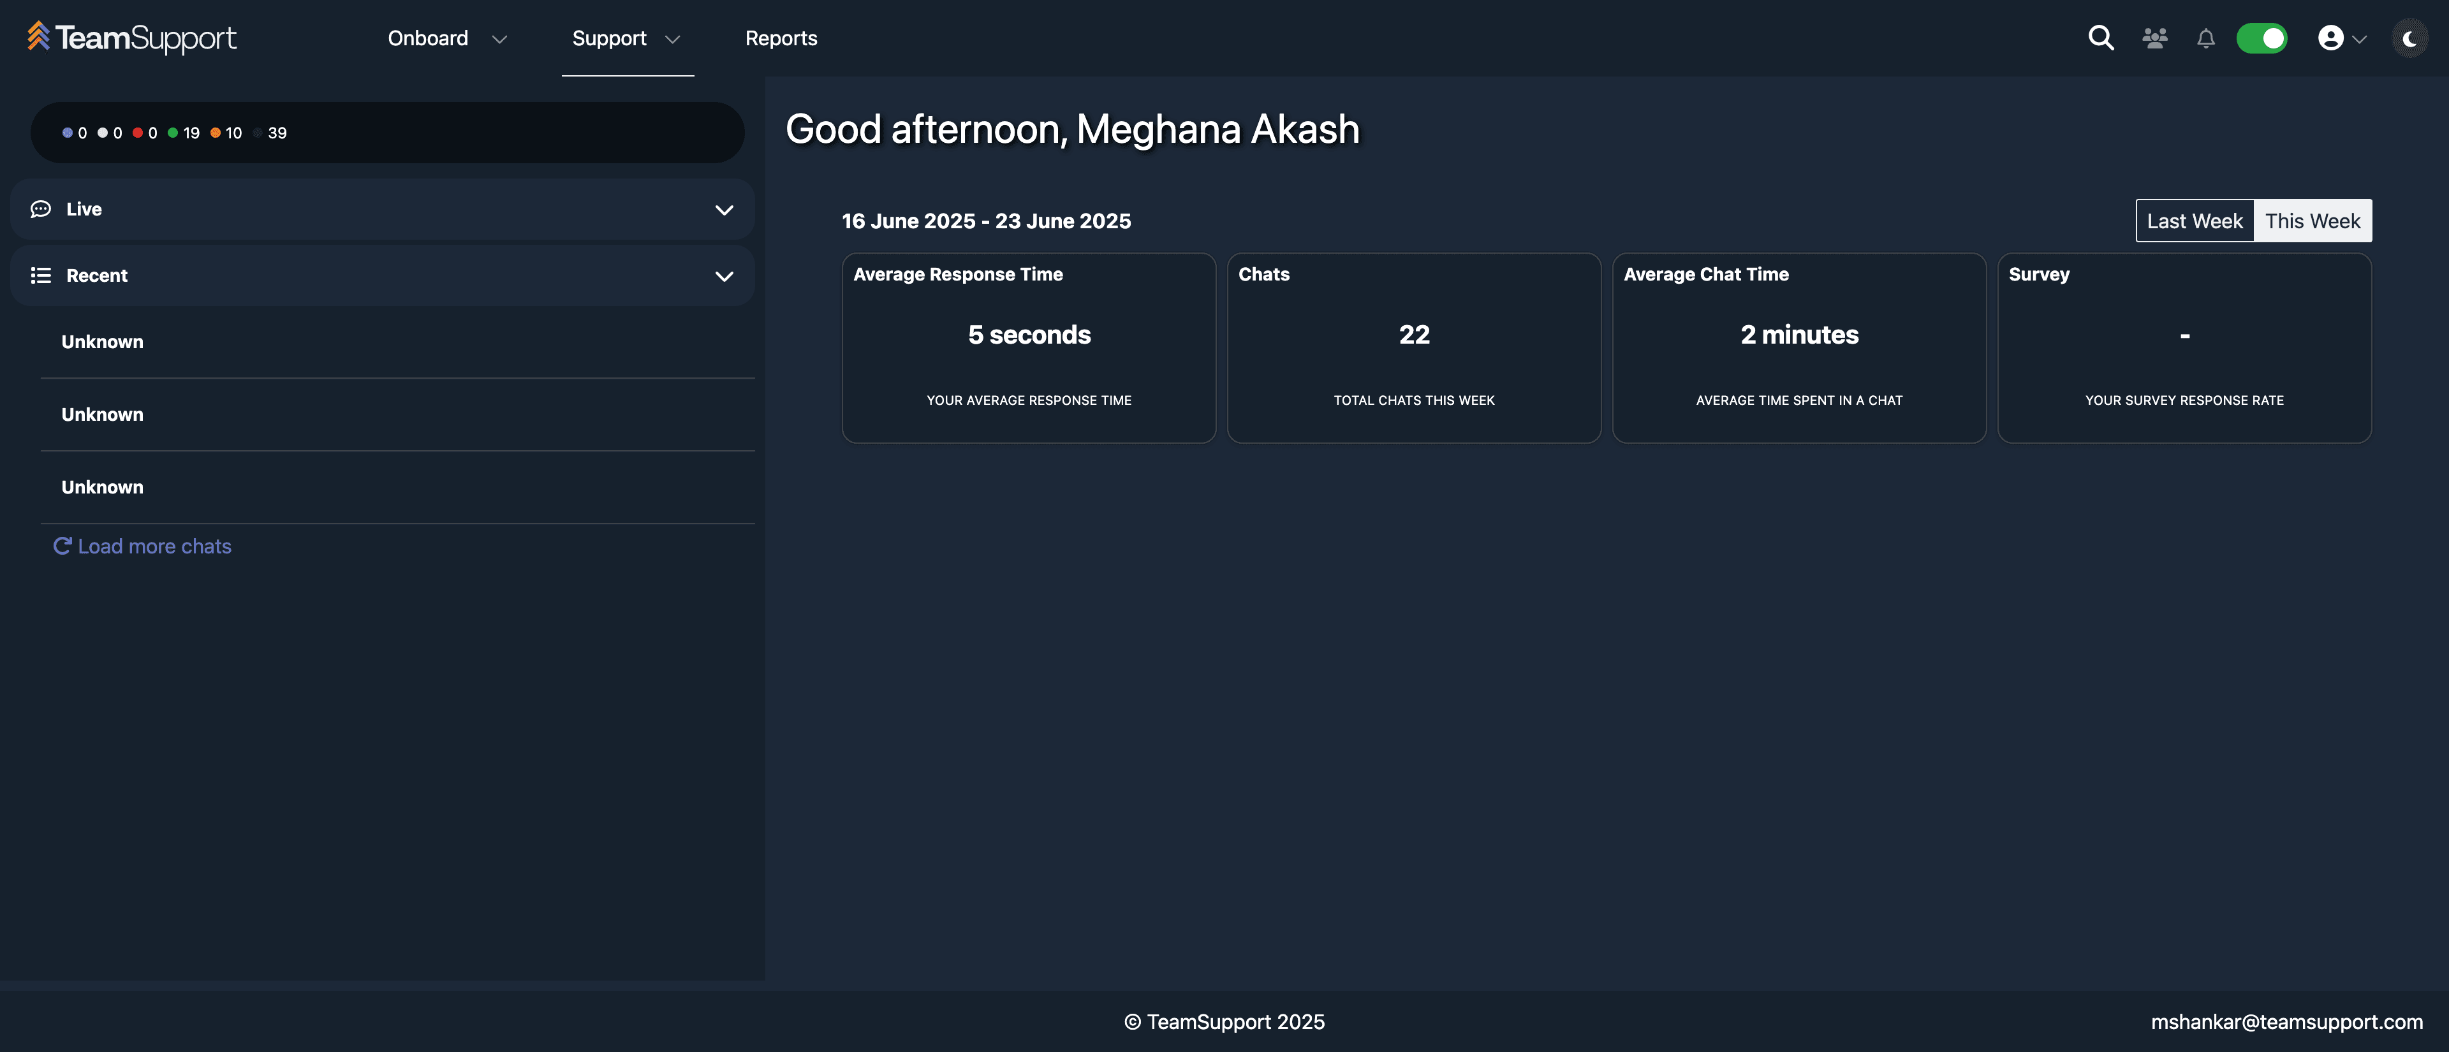
Task: Click the © TeamSupport 2025 footer text
Action: point(1224,1021)
